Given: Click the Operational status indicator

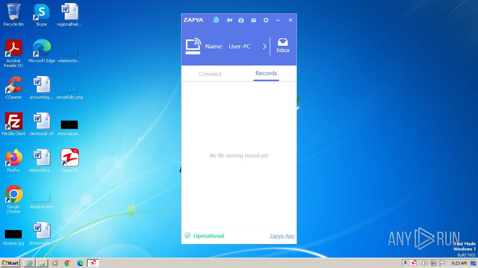Looking at the screenshot, I should click(204, 236).
